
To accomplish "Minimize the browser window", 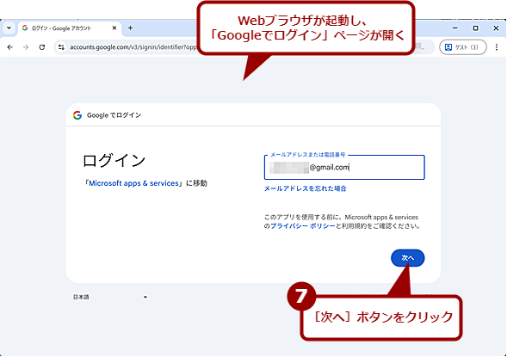I will 455,28.
